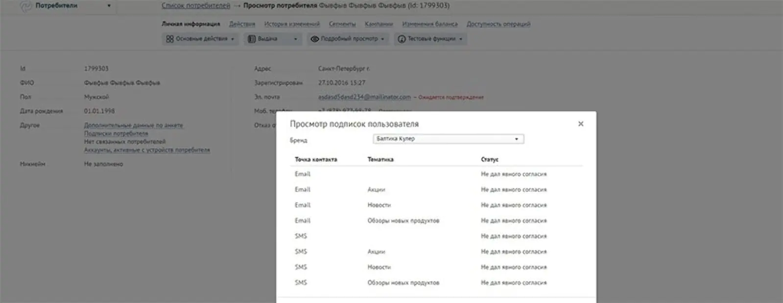The height and width of the screenshot is (303, 783).
Task: Click status of the SMS Акции row
Action: [514, 252]
